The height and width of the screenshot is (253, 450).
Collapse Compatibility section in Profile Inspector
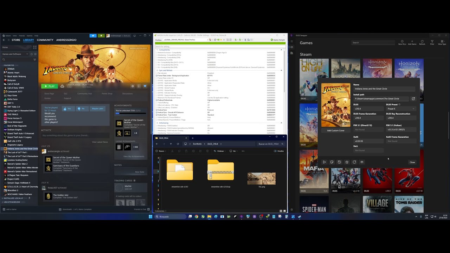click(281, 50)
